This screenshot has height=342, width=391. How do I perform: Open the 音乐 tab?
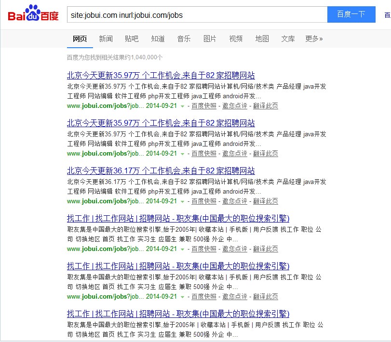[184, 39]
